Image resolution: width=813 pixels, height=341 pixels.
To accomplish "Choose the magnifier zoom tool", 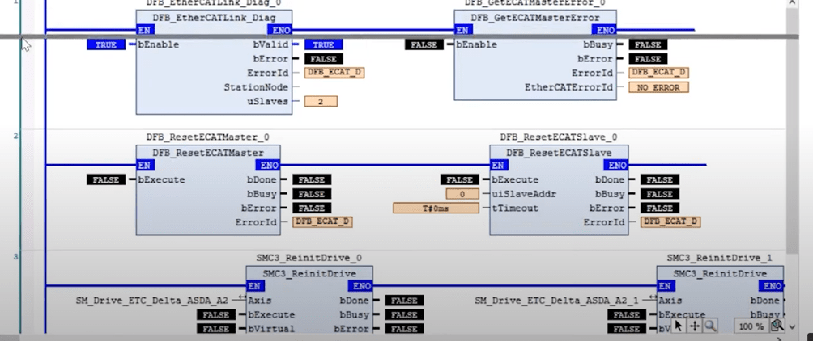I will (709, 325).
